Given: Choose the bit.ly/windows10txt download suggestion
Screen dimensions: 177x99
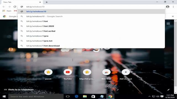Looking at the screenshot, I should (x=91, y=46).
